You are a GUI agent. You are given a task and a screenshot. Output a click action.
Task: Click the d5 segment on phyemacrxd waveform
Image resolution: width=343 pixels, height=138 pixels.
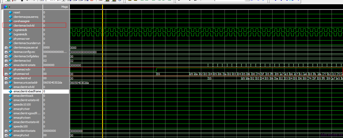[x=192, y=74]
